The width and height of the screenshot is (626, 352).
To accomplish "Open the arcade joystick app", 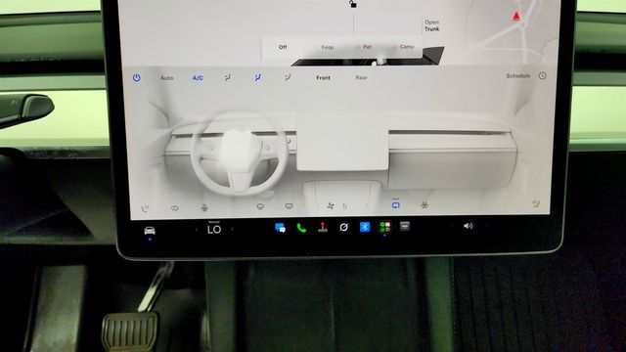I will pyautogui.click(x=323, y=228).
